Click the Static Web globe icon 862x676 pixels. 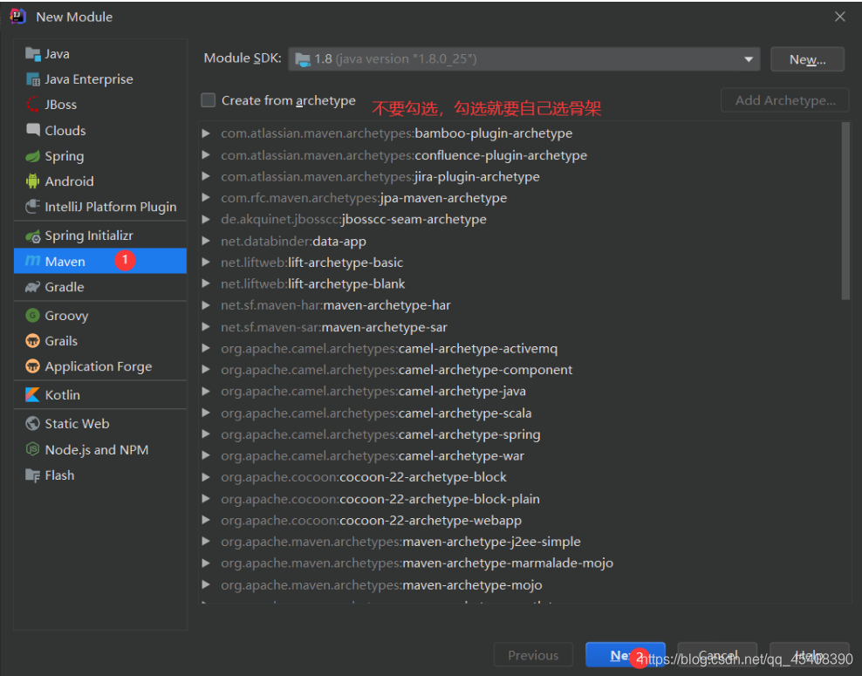[33, 424]
